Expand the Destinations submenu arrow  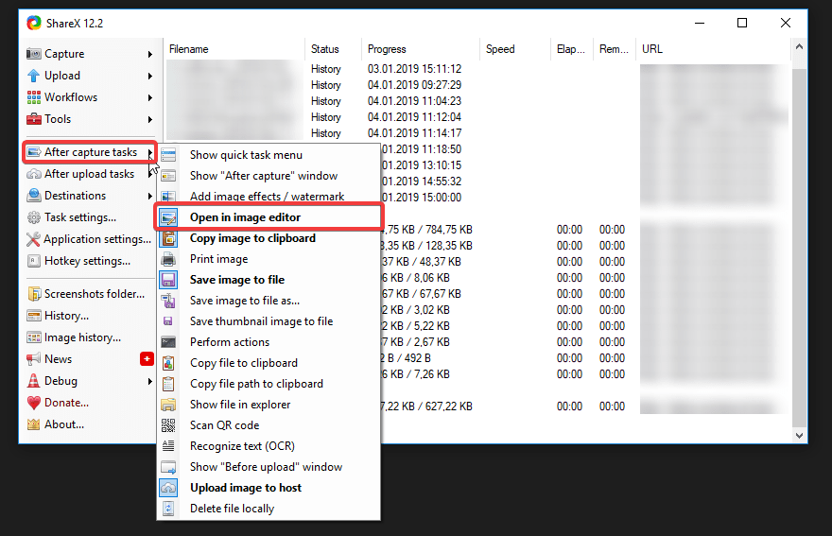pos(150,197)
